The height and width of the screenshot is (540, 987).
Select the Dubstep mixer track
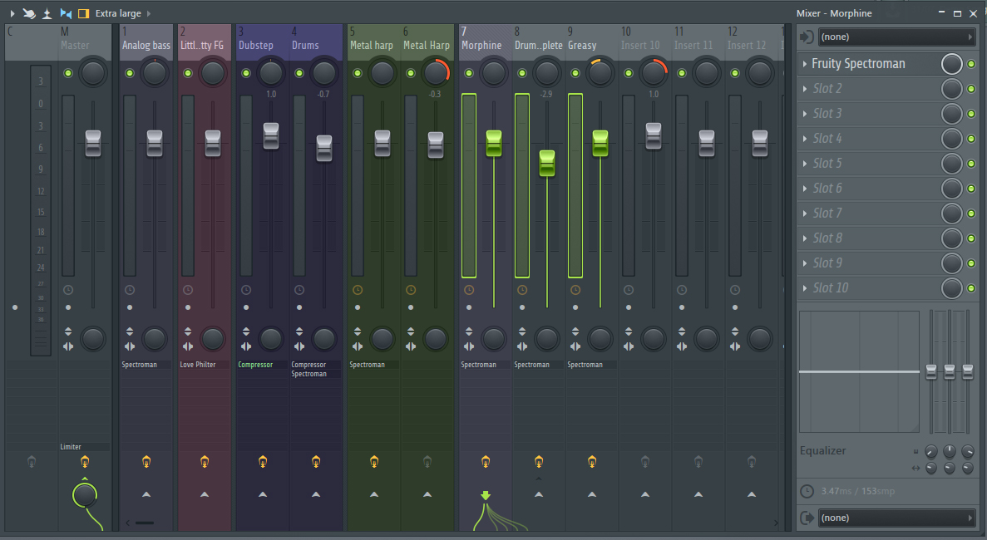255,45
